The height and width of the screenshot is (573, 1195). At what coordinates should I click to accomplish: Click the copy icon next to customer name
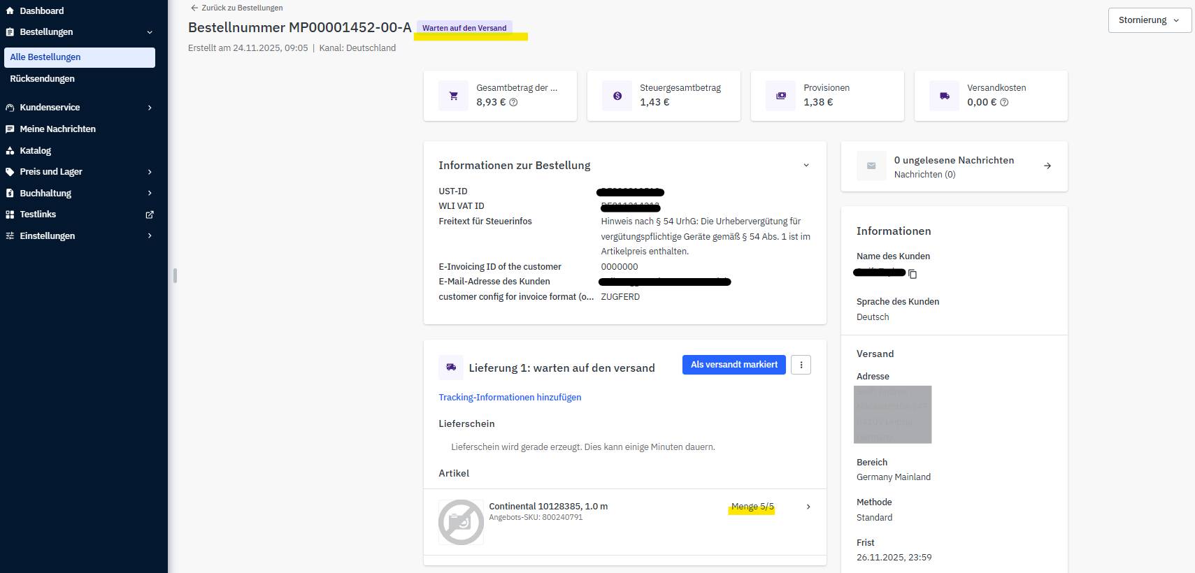coord(913,274)
